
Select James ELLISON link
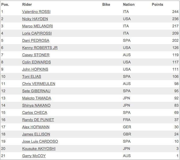pyautogui.click(x=36, y=134)
